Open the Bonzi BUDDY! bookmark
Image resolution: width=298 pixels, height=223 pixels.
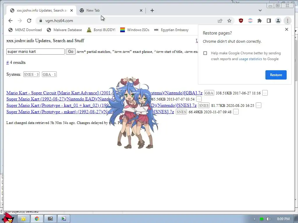[x=101, y=30]
